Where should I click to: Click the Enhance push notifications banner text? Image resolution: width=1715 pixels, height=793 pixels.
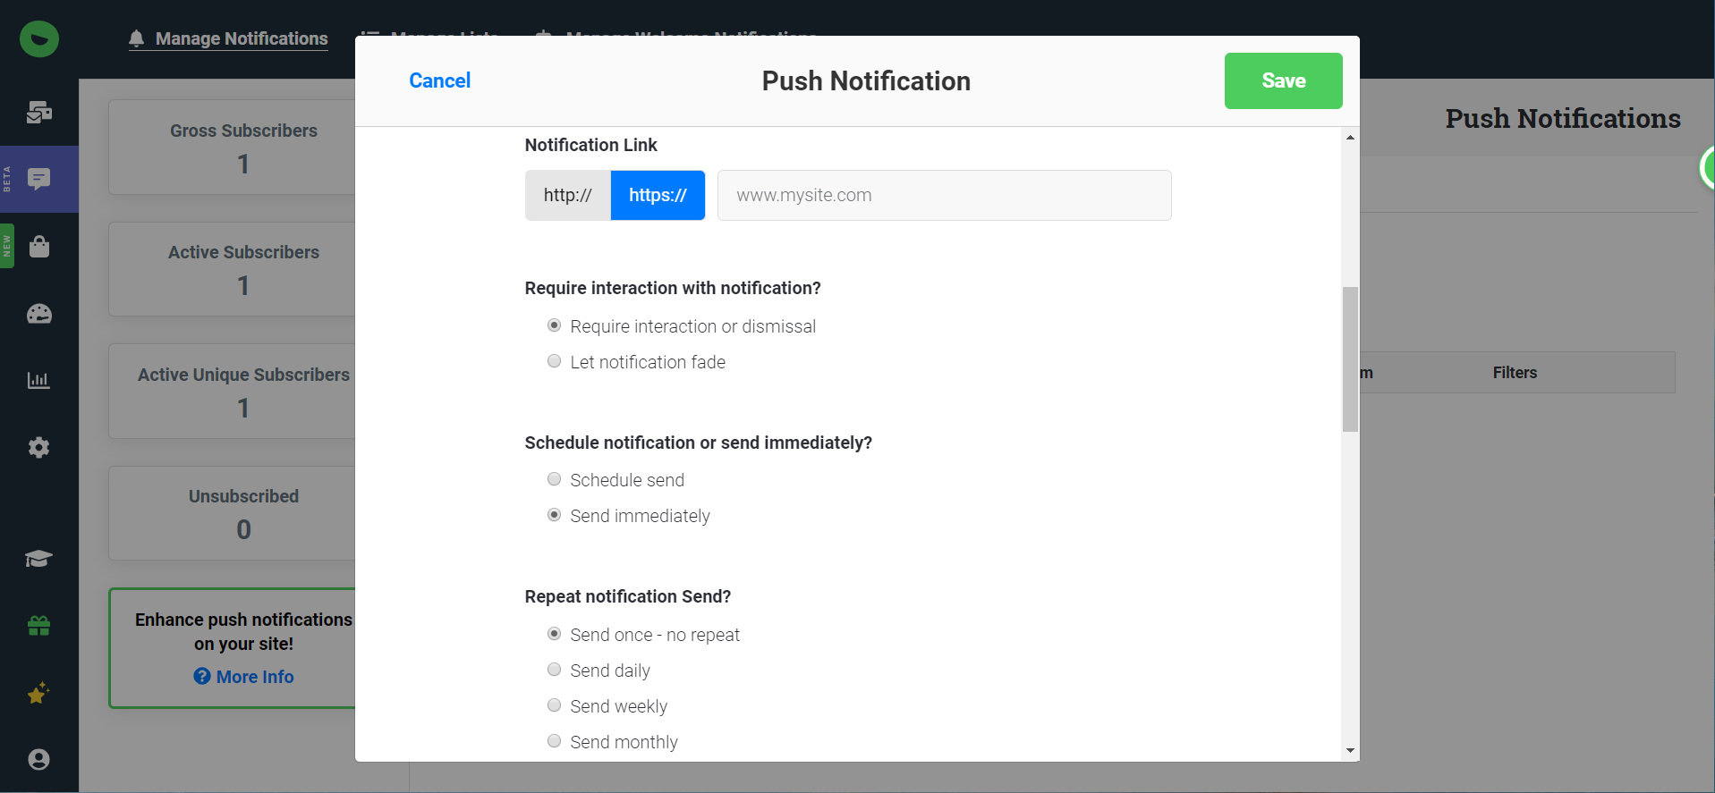[x=243, y=631]
